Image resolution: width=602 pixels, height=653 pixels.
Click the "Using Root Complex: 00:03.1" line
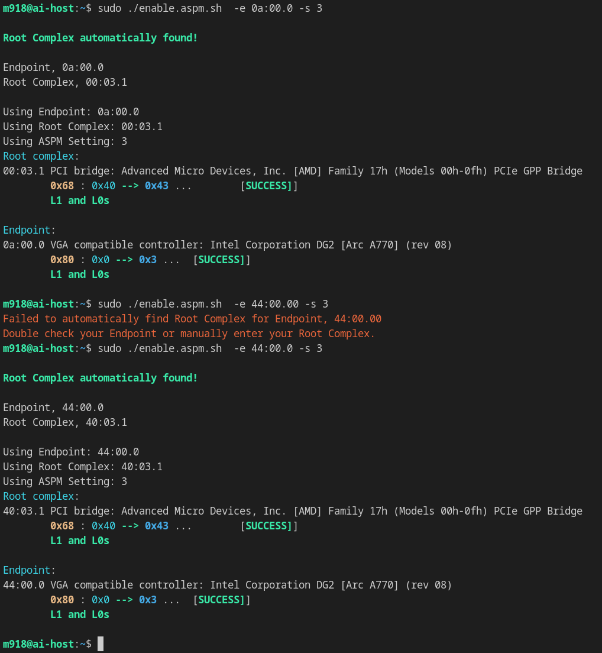pos(83,127)
